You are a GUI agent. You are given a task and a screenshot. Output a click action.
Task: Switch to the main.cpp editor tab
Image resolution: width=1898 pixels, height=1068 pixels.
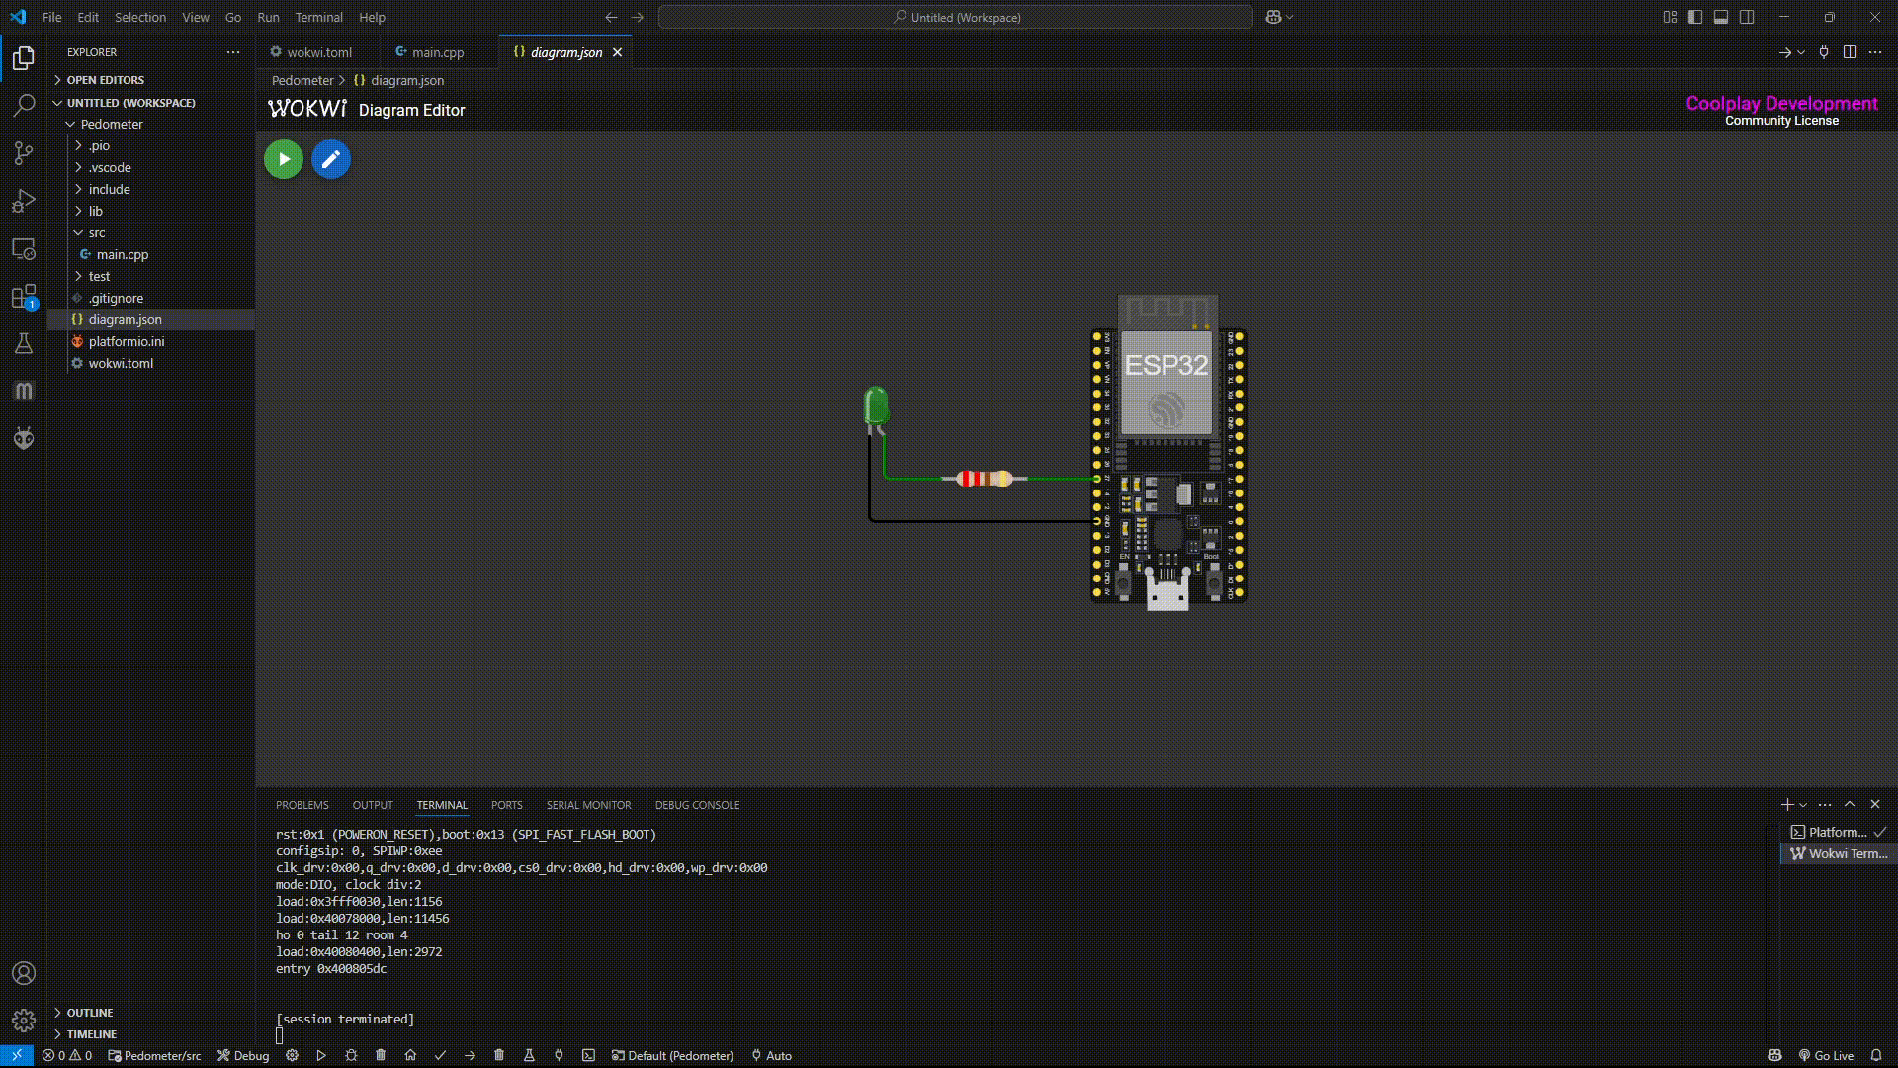click(x=438, y=52)
